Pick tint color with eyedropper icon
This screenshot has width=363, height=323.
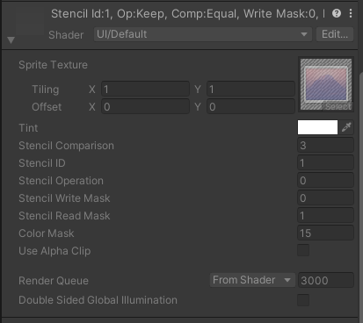coord(346,127)
